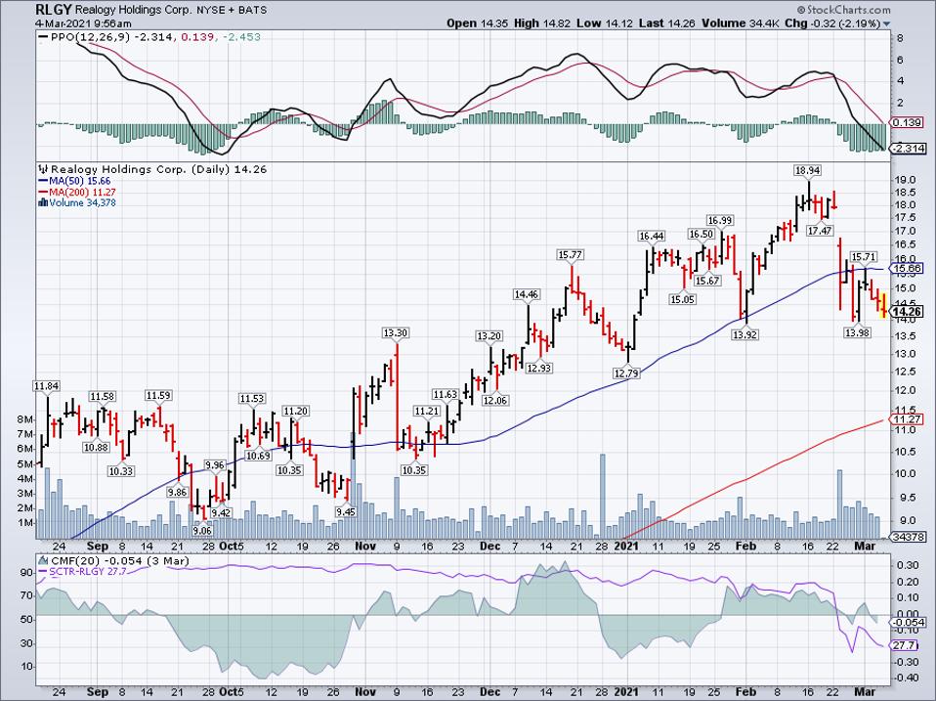Click the SCTR-RLGY 27.7 legend entry
936x701 pixels.
pyautogui.click(x=87, y=571)
